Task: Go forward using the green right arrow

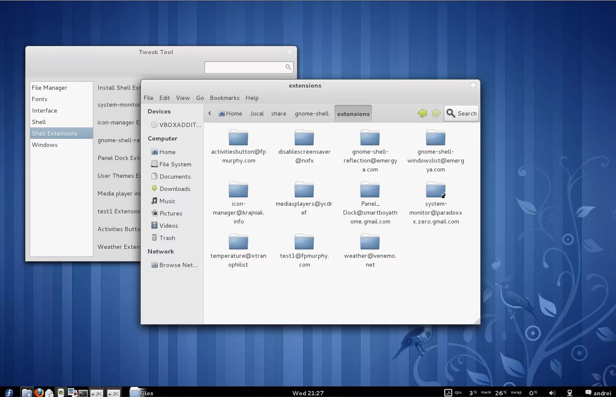Action: 436,113
